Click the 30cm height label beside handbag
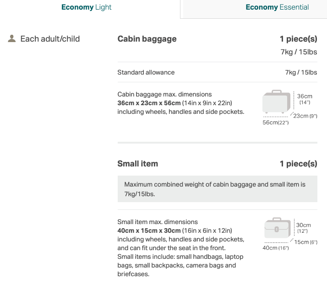327x289 pixels. [304, 225]
